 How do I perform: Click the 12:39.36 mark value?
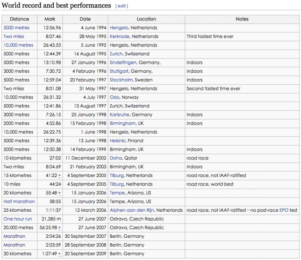pos(52,141)
